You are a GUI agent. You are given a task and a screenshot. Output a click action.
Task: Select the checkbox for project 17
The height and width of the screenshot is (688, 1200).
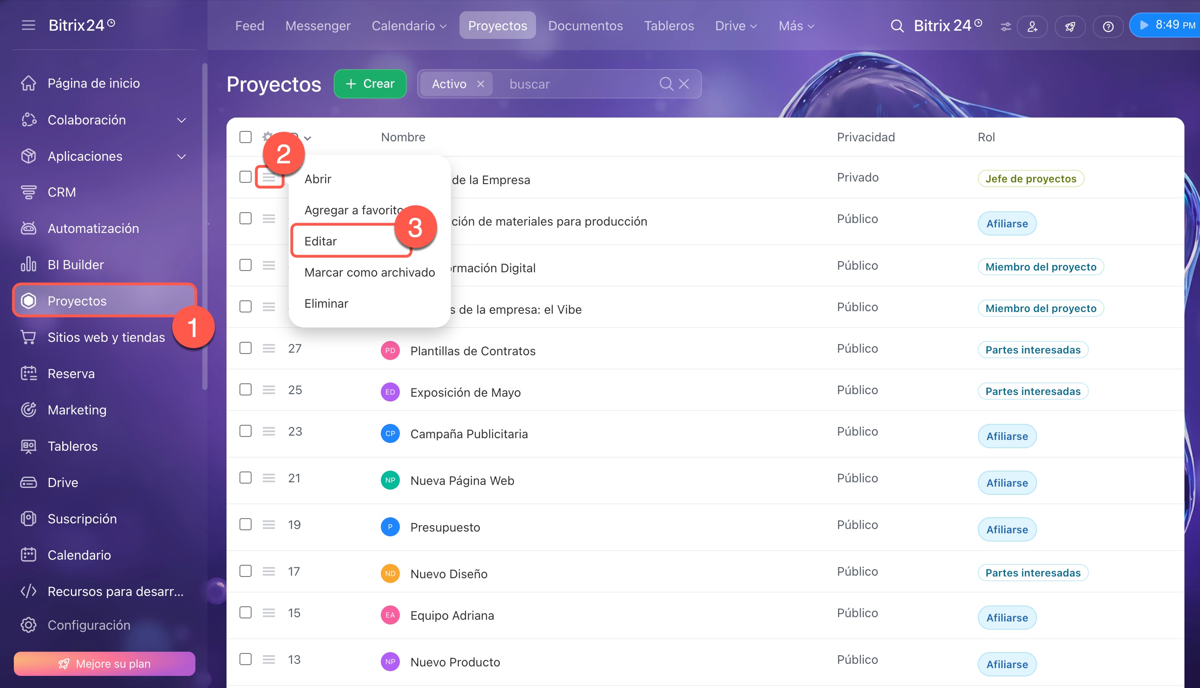point(245,571)
